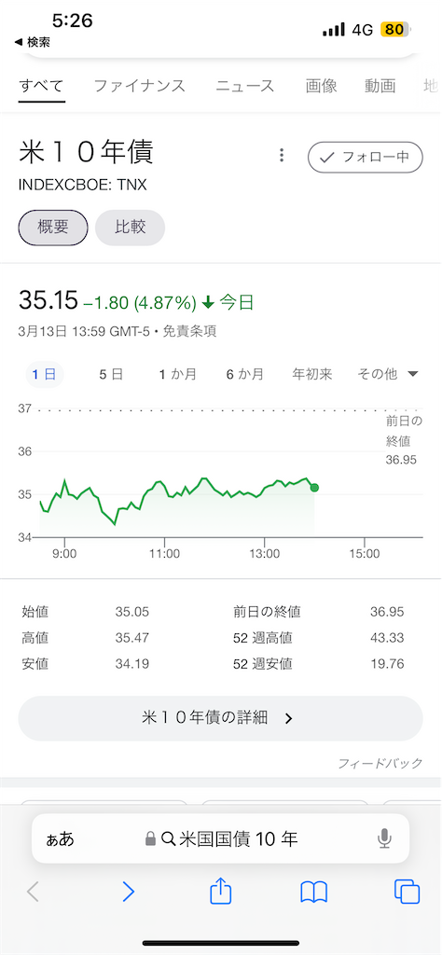Expand 米10年債の詳細 details
This screenshot has height=955, width=442.
[x=220, y=718]
